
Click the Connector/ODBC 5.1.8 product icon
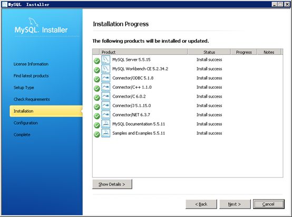[x=105, y=78]
